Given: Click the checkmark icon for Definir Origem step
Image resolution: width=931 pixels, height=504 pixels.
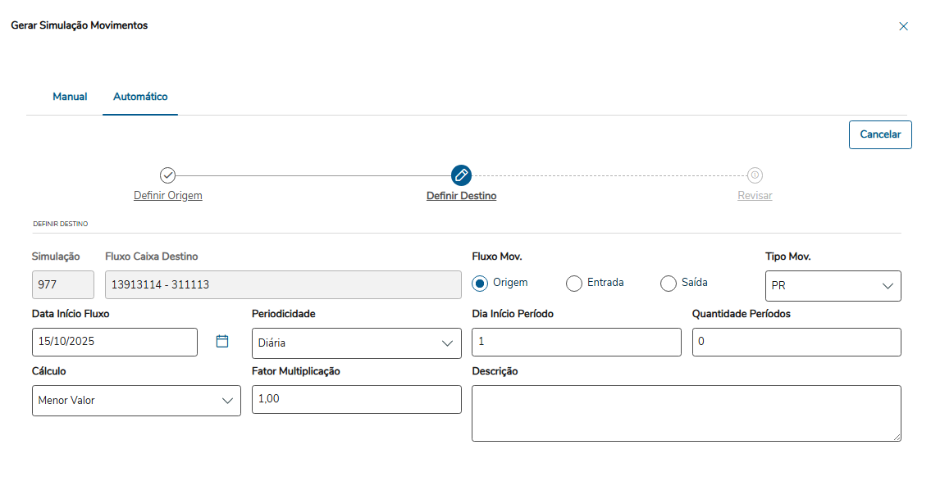Looking at the screenshot, I should click(167, 175).
